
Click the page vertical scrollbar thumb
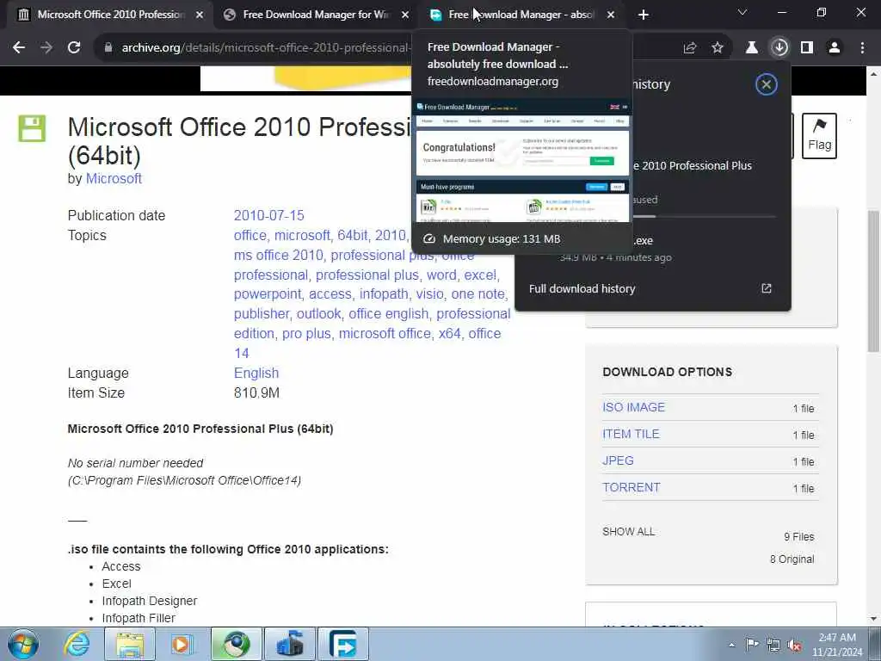click(873, 281)
